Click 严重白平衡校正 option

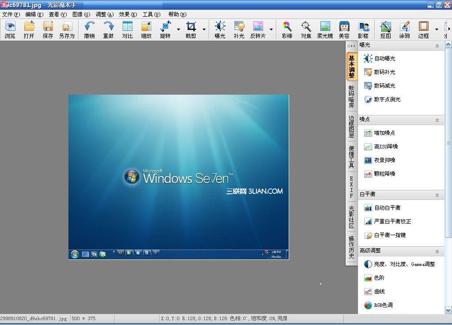[388, 222]
